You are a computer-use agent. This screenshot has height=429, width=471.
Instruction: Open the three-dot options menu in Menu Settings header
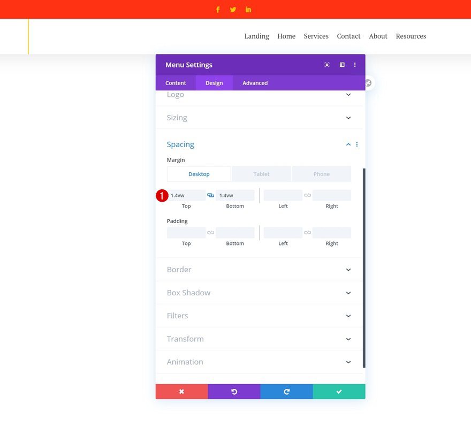(x=355, y=65)
